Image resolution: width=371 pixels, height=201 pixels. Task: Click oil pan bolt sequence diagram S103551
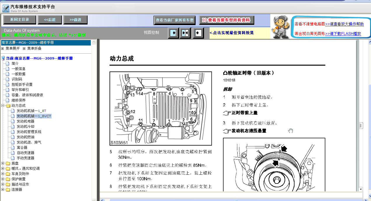[x=161, y=109]
